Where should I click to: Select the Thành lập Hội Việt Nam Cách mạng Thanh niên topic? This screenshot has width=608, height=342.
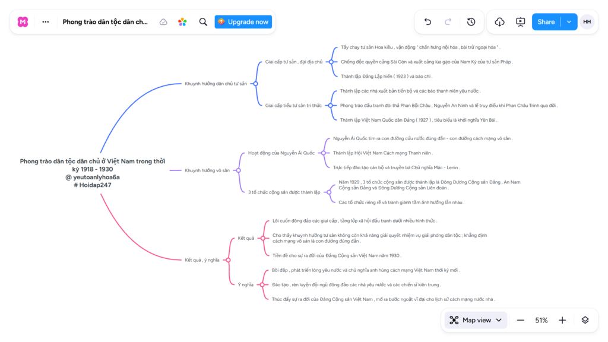pyautogui.click(x=383, y=153)
